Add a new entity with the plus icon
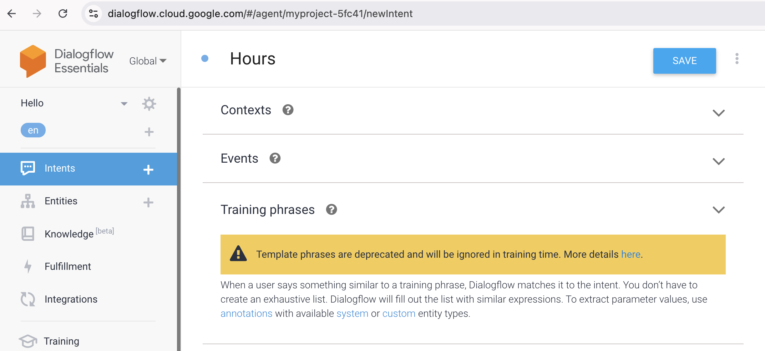 (x=148, y=202)
